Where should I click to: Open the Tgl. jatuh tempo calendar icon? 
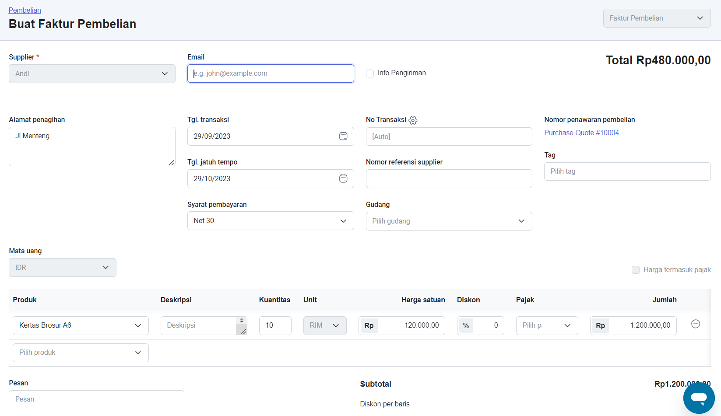[343, 178]
